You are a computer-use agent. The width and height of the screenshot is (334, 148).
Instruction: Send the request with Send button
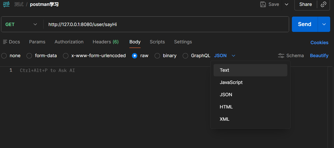coord(305,24)
